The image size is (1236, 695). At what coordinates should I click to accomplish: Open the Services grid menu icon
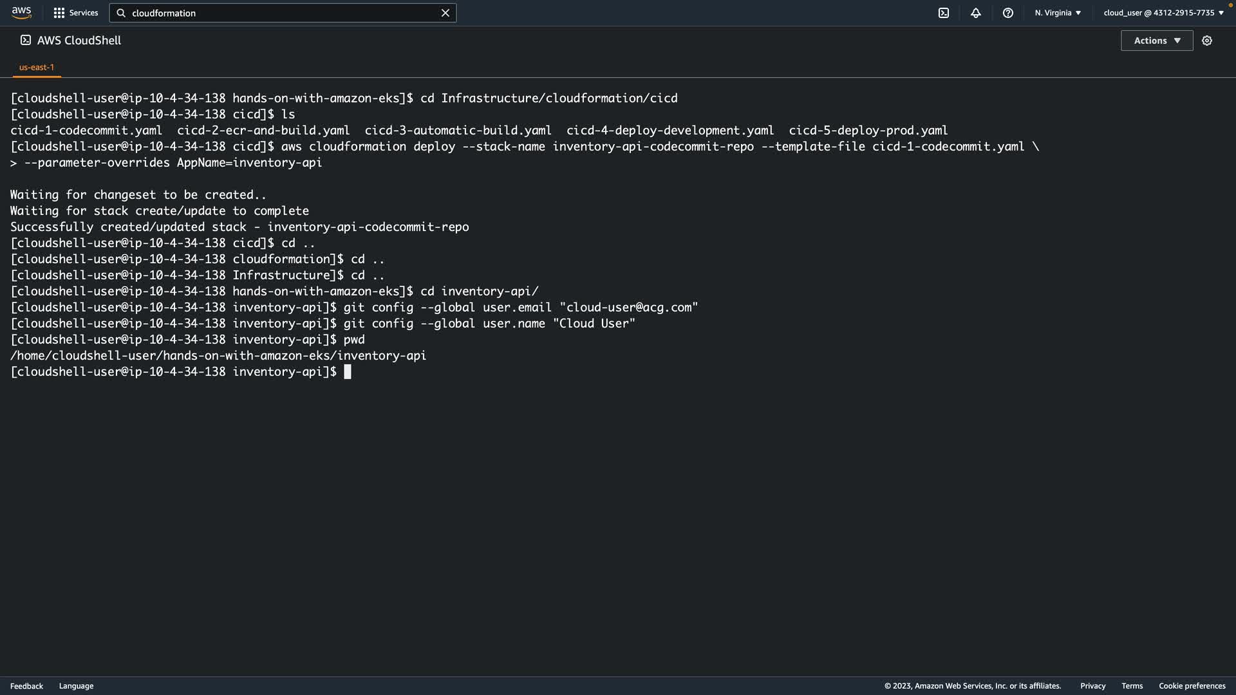59,13
